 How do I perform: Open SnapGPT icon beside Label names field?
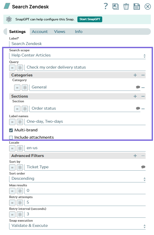pos(20,122)
